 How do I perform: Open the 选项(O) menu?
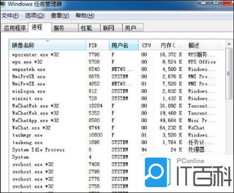(35, 16)
